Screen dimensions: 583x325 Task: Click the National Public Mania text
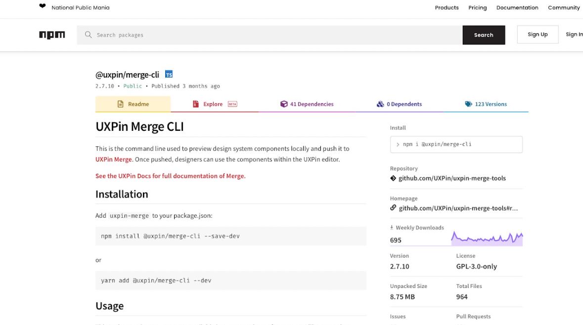pos(80,7)
